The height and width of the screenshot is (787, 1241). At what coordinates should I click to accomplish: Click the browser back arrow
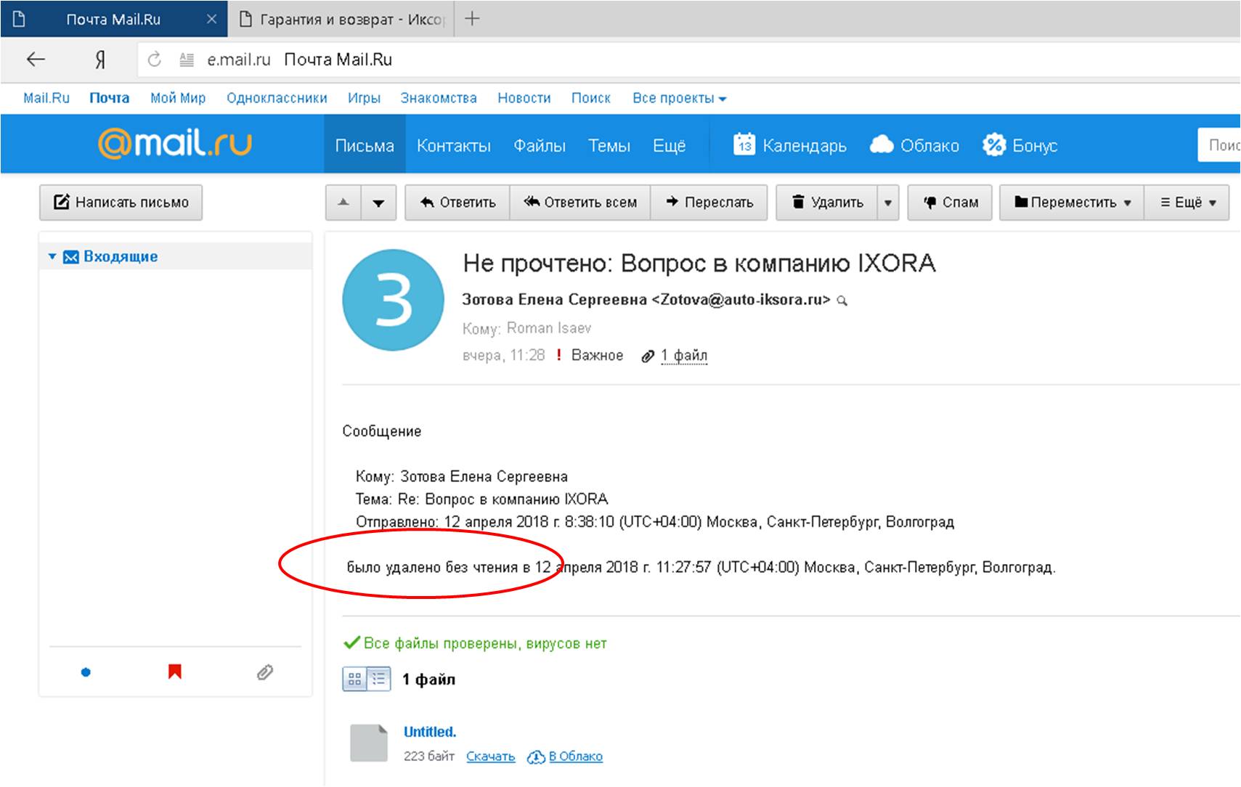pyautogui.click(x=36, y=60)
